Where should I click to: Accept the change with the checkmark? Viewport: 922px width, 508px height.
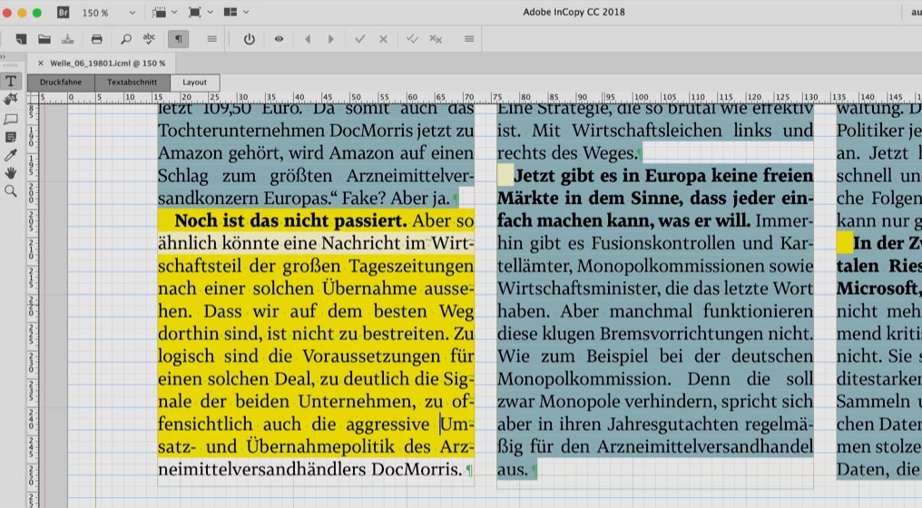pyautogui.click(x=360, y=39)
